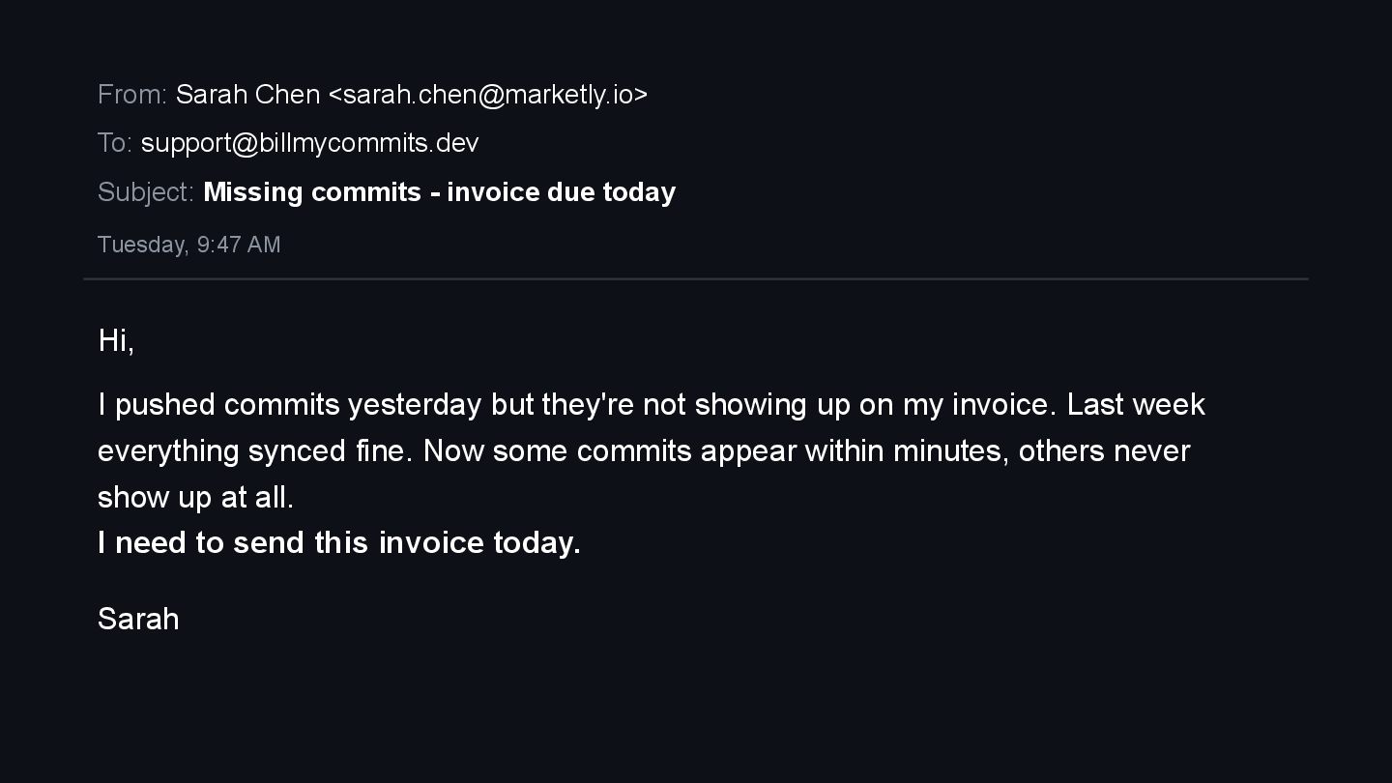This screenshot has height=783, width=1392.
Task: Click the bold sentence "I need to send this invoice today."
Action: point(339,543)
